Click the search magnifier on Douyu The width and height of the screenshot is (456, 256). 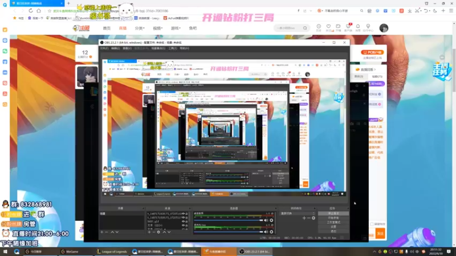(305, 28)
